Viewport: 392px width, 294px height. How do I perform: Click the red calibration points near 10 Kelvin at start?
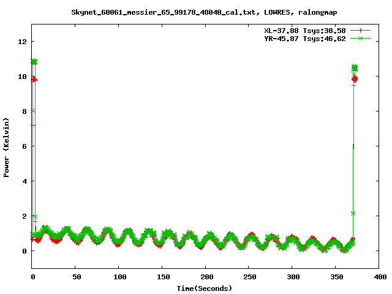[34, 80]
